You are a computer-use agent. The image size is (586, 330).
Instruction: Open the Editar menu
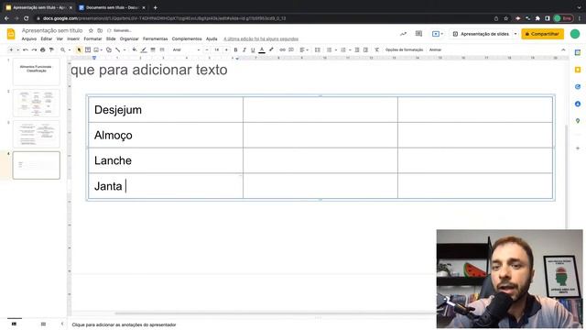pyautogui.click(x=47, y=38)
